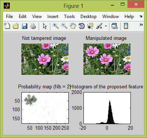The image size is (147, 138).
Task: Click the New Figure icon
Action: tap(7, 26)
